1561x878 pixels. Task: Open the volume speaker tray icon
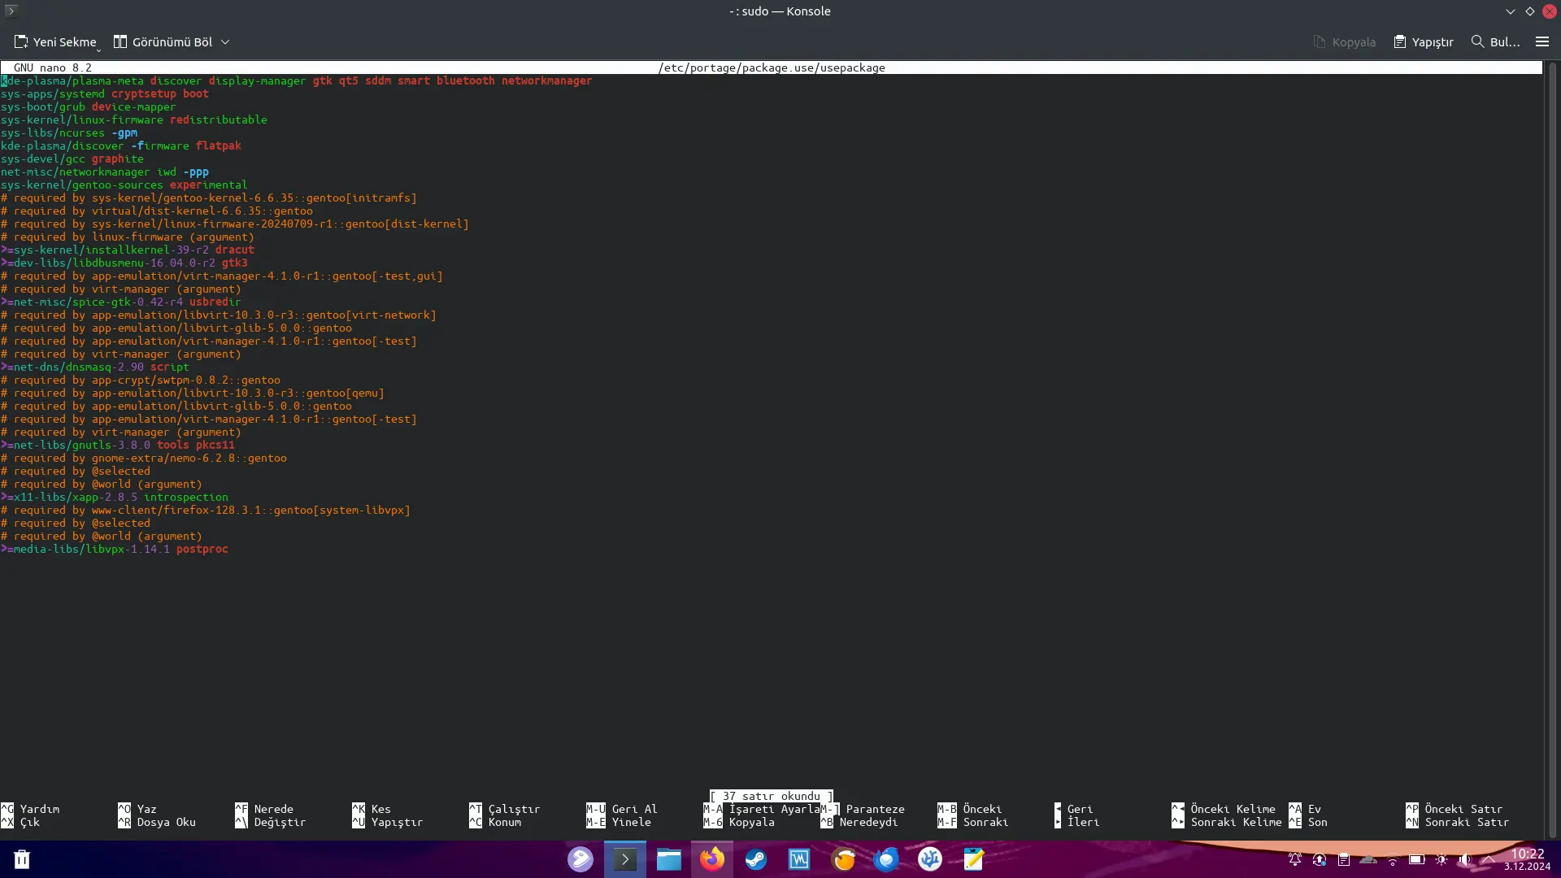pyautogui.click(x=1465, y=859)
